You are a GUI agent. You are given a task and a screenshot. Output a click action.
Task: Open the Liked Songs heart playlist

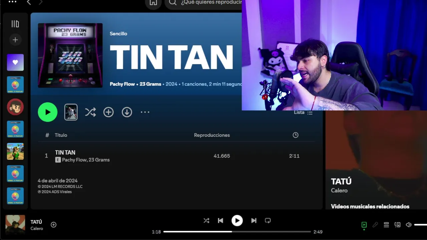(15, 62)
